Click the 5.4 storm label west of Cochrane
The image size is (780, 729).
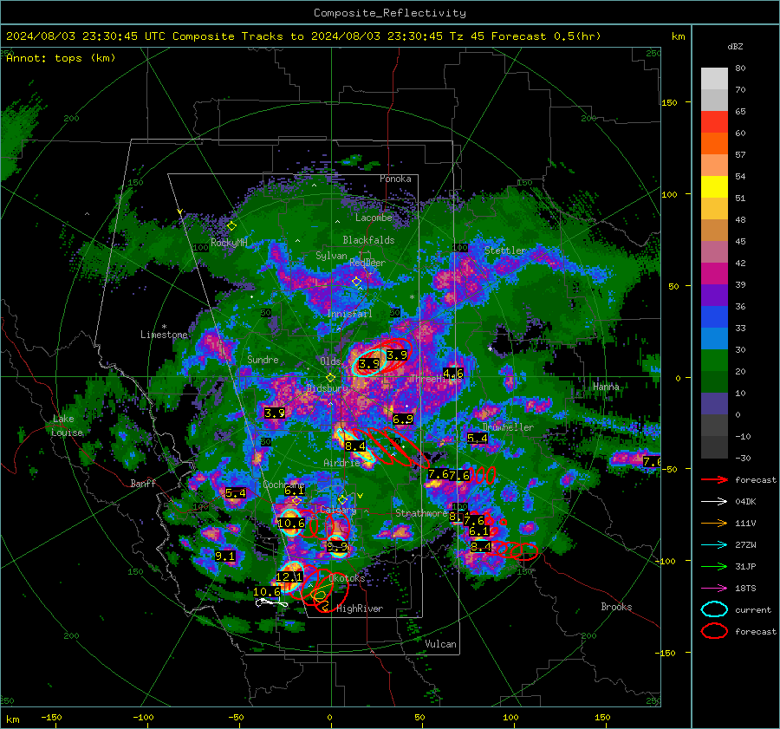coord(235,493)
